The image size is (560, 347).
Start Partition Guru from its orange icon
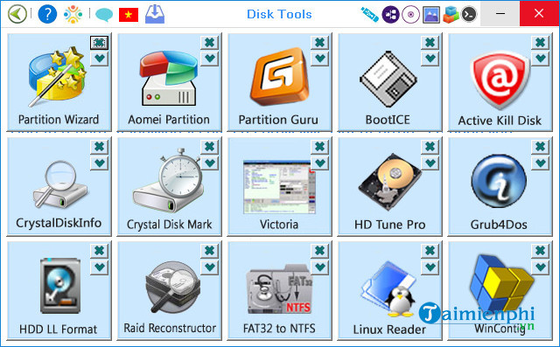click(x=279, y=76)
